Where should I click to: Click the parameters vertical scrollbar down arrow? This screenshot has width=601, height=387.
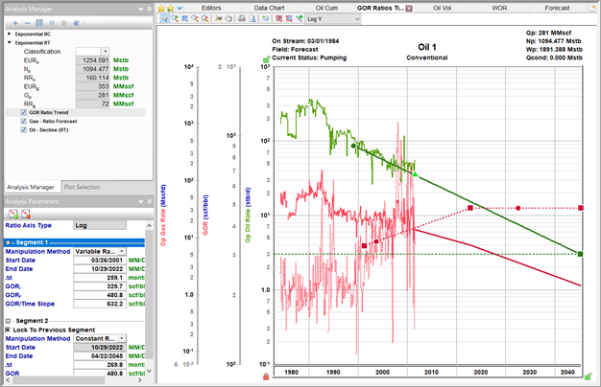(x=149, y=371)
